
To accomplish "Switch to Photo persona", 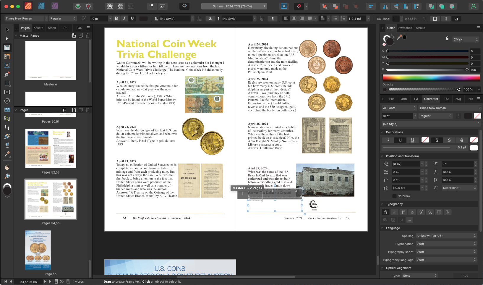I will coord(55,6).
